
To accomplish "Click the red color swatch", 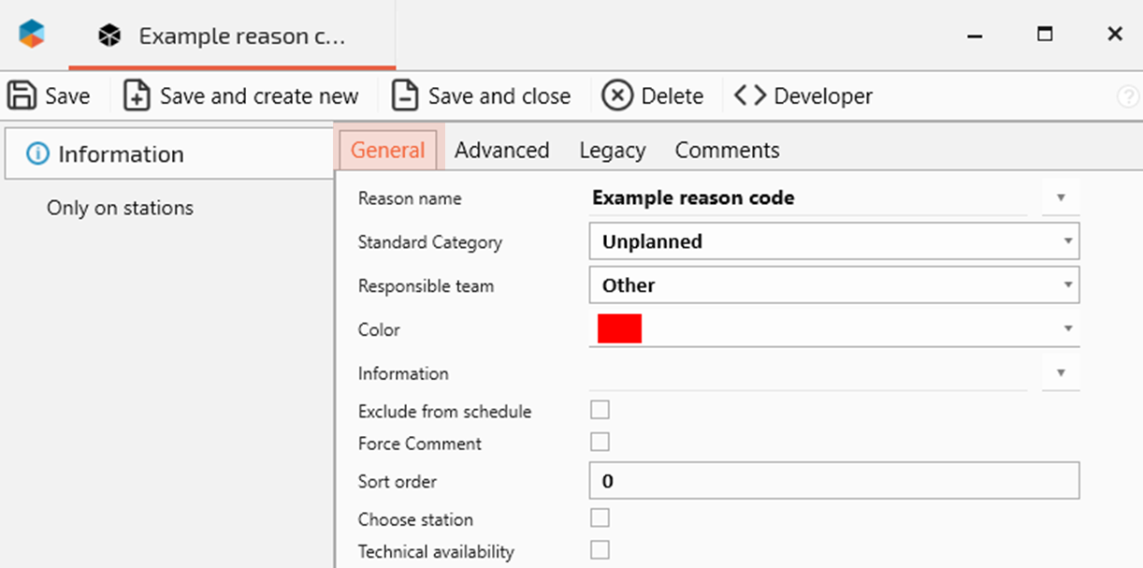I will tap(619, 329).
